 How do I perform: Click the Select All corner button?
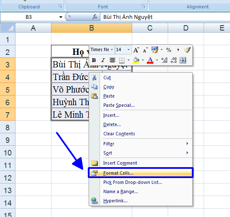[x=8, y=28]
